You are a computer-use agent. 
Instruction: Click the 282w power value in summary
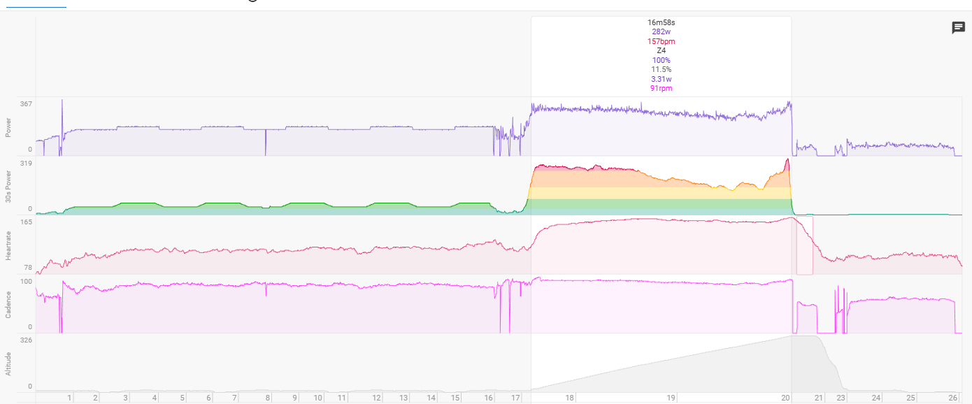661,32
